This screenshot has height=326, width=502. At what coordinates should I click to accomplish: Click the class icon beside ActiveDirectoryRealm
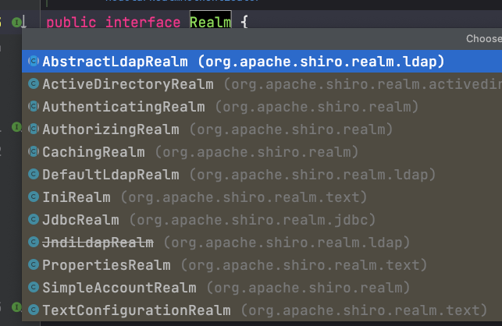coord(34,83)
